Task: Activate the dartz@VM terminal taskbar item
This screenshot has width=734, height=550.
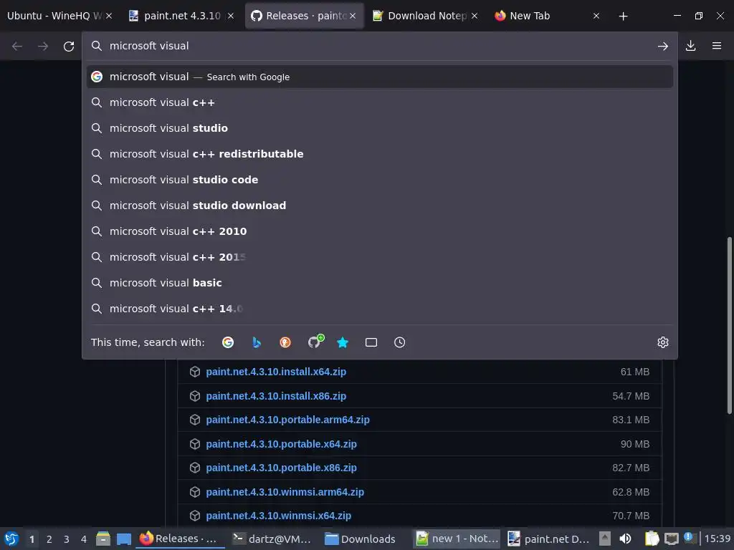Action: point(272,539)
